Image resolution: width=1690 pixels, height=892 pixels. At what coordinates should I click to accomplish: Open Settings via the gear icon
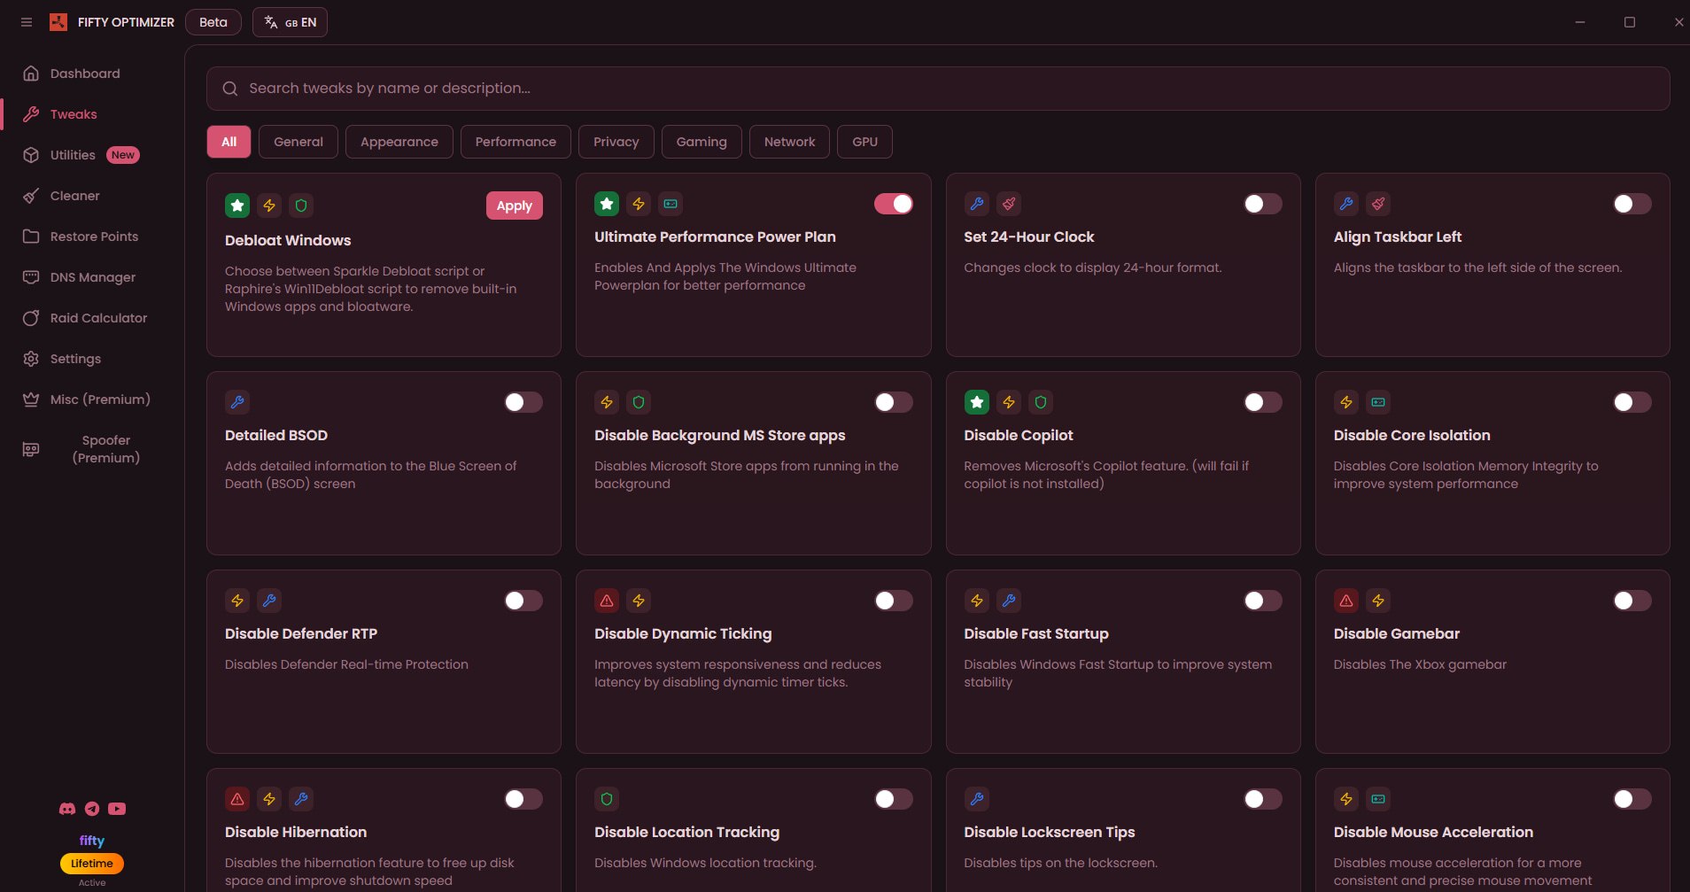pos(31,359)
